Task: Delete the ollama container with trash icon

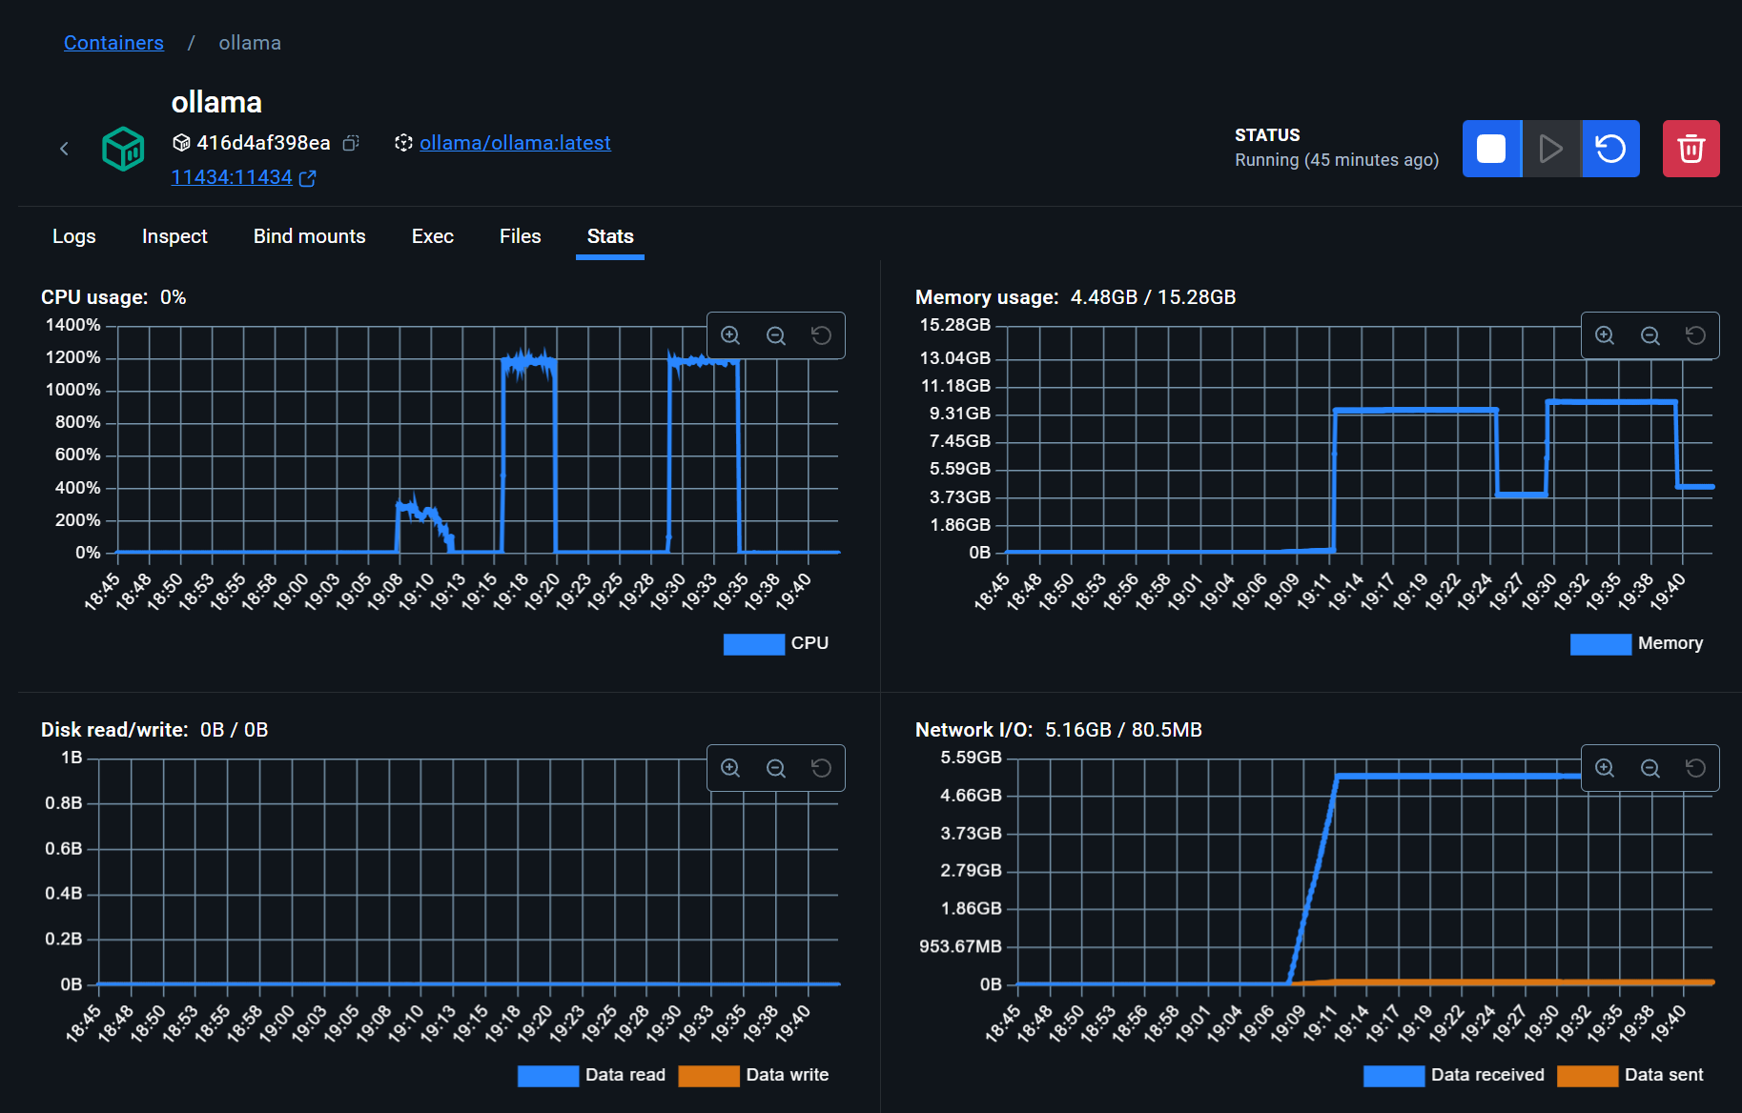Action: click(x=1691, y=149)
